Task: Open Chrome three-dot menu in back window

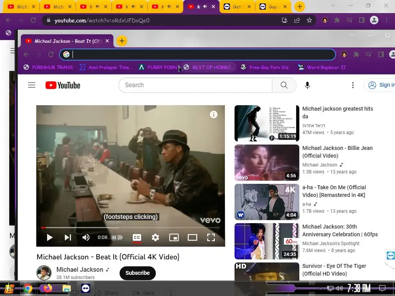Action: point(387,20)
